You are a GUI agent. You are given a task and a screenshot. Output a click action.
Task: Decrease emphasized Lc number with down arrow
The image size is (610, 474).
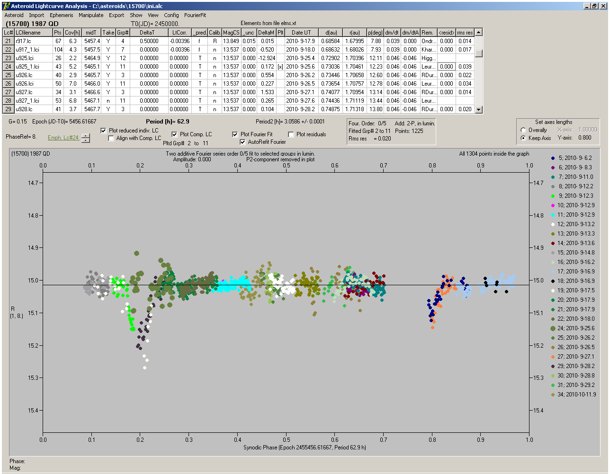pos(85,140)
